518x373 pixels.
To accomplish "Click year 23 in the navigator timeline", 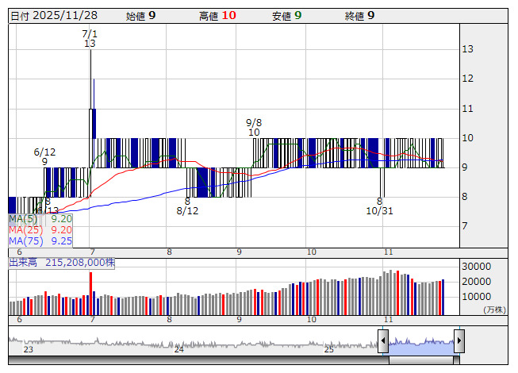I will (x=29, y=348).
